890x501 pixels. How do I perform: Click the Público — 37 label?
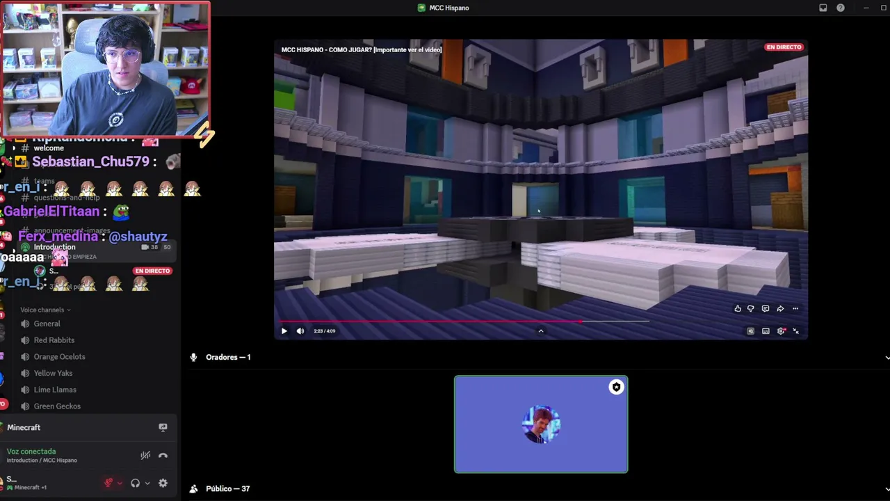click(227, 488)
